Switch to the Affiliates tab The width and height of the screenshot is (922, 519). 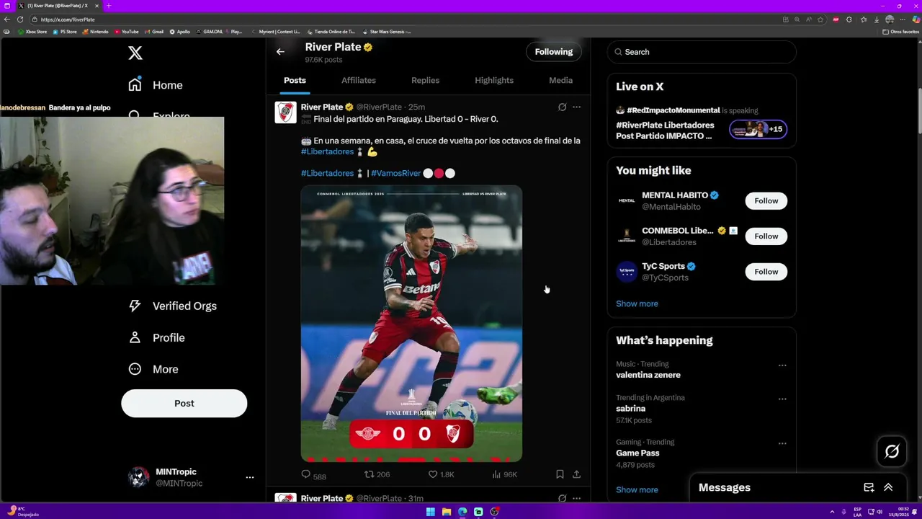coord(359,80)
